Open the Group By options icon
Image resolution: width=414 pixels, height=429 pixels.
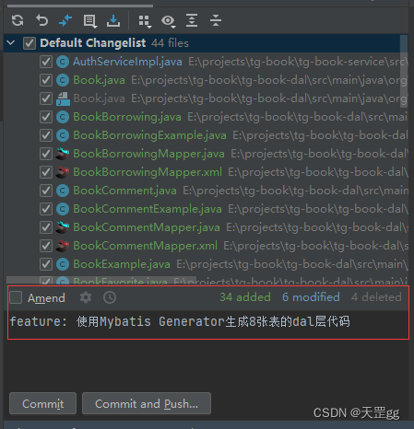coord(145,21)
